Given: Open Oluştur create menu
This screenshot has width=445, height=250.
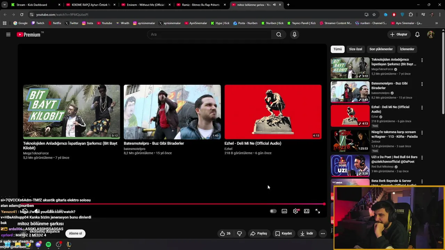Looking at the screenshot, I should (x=398, y=34).
